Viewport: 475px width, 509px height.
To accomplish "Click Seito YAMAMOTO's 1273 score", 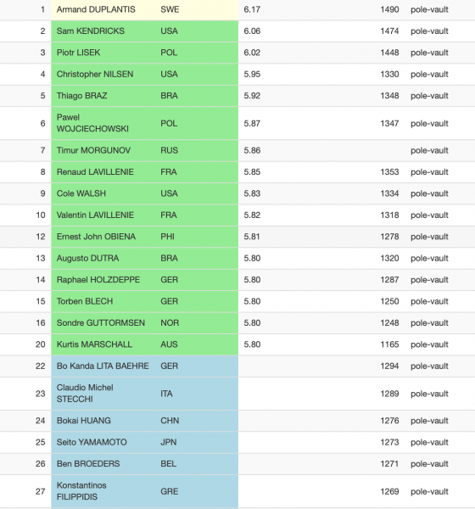I will tap(389, 443).
